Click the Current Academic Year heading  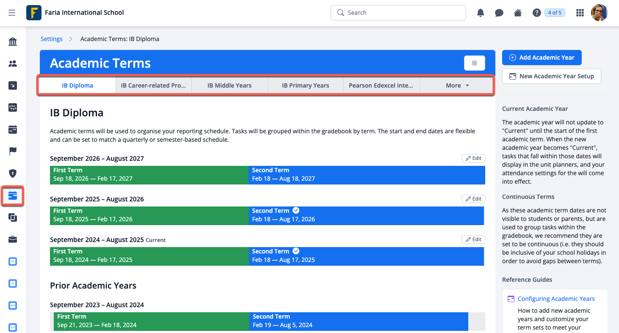click(535, 109)
